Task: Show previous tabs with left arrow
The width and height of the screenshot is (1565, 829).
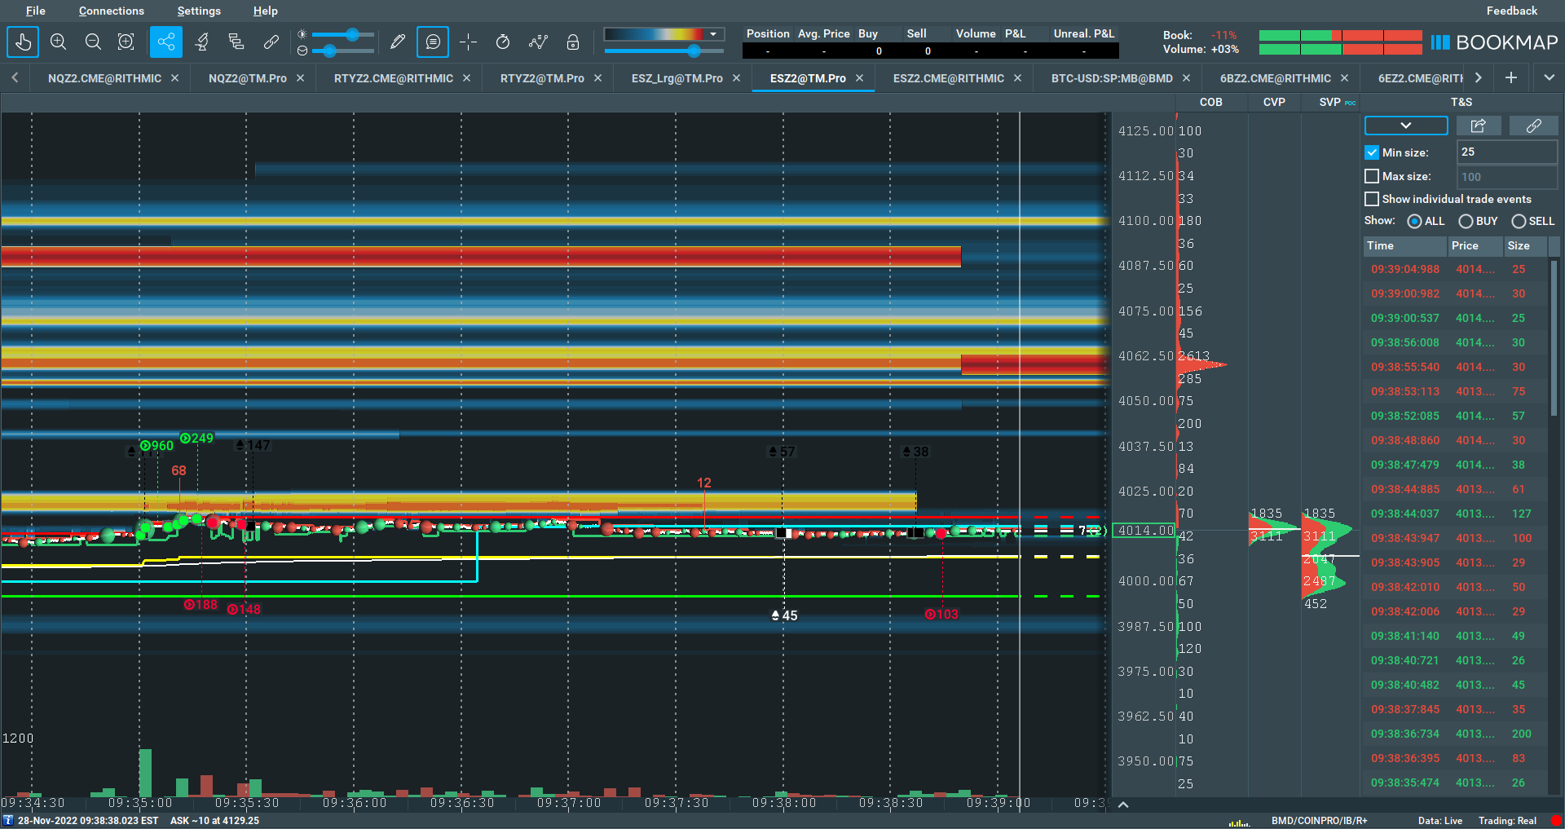Action: (x=15, y=77)
